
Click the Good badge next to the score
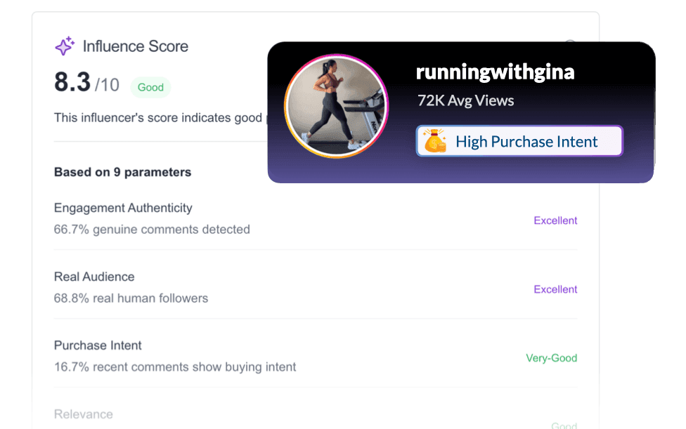point(150,87)
